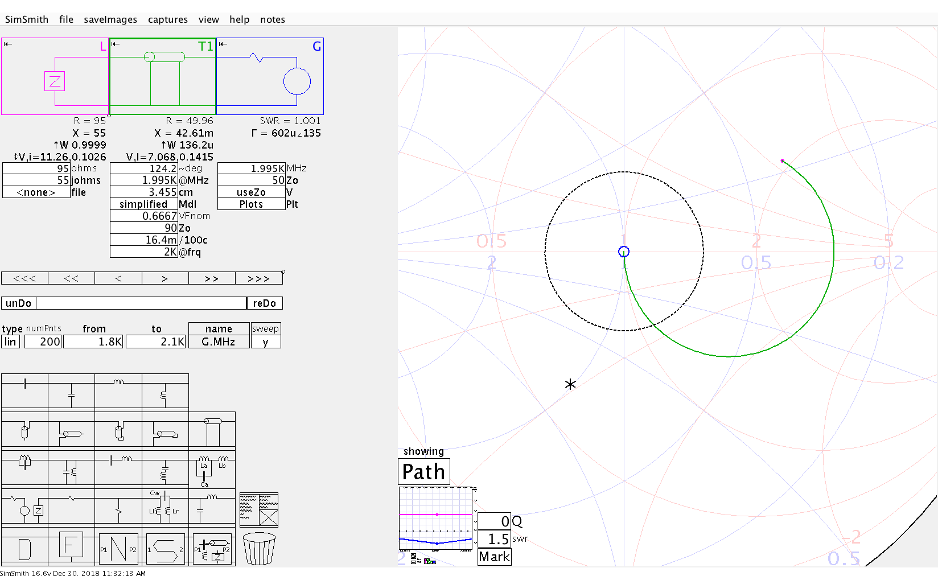Pick the shunt-C series-L component

212,507
